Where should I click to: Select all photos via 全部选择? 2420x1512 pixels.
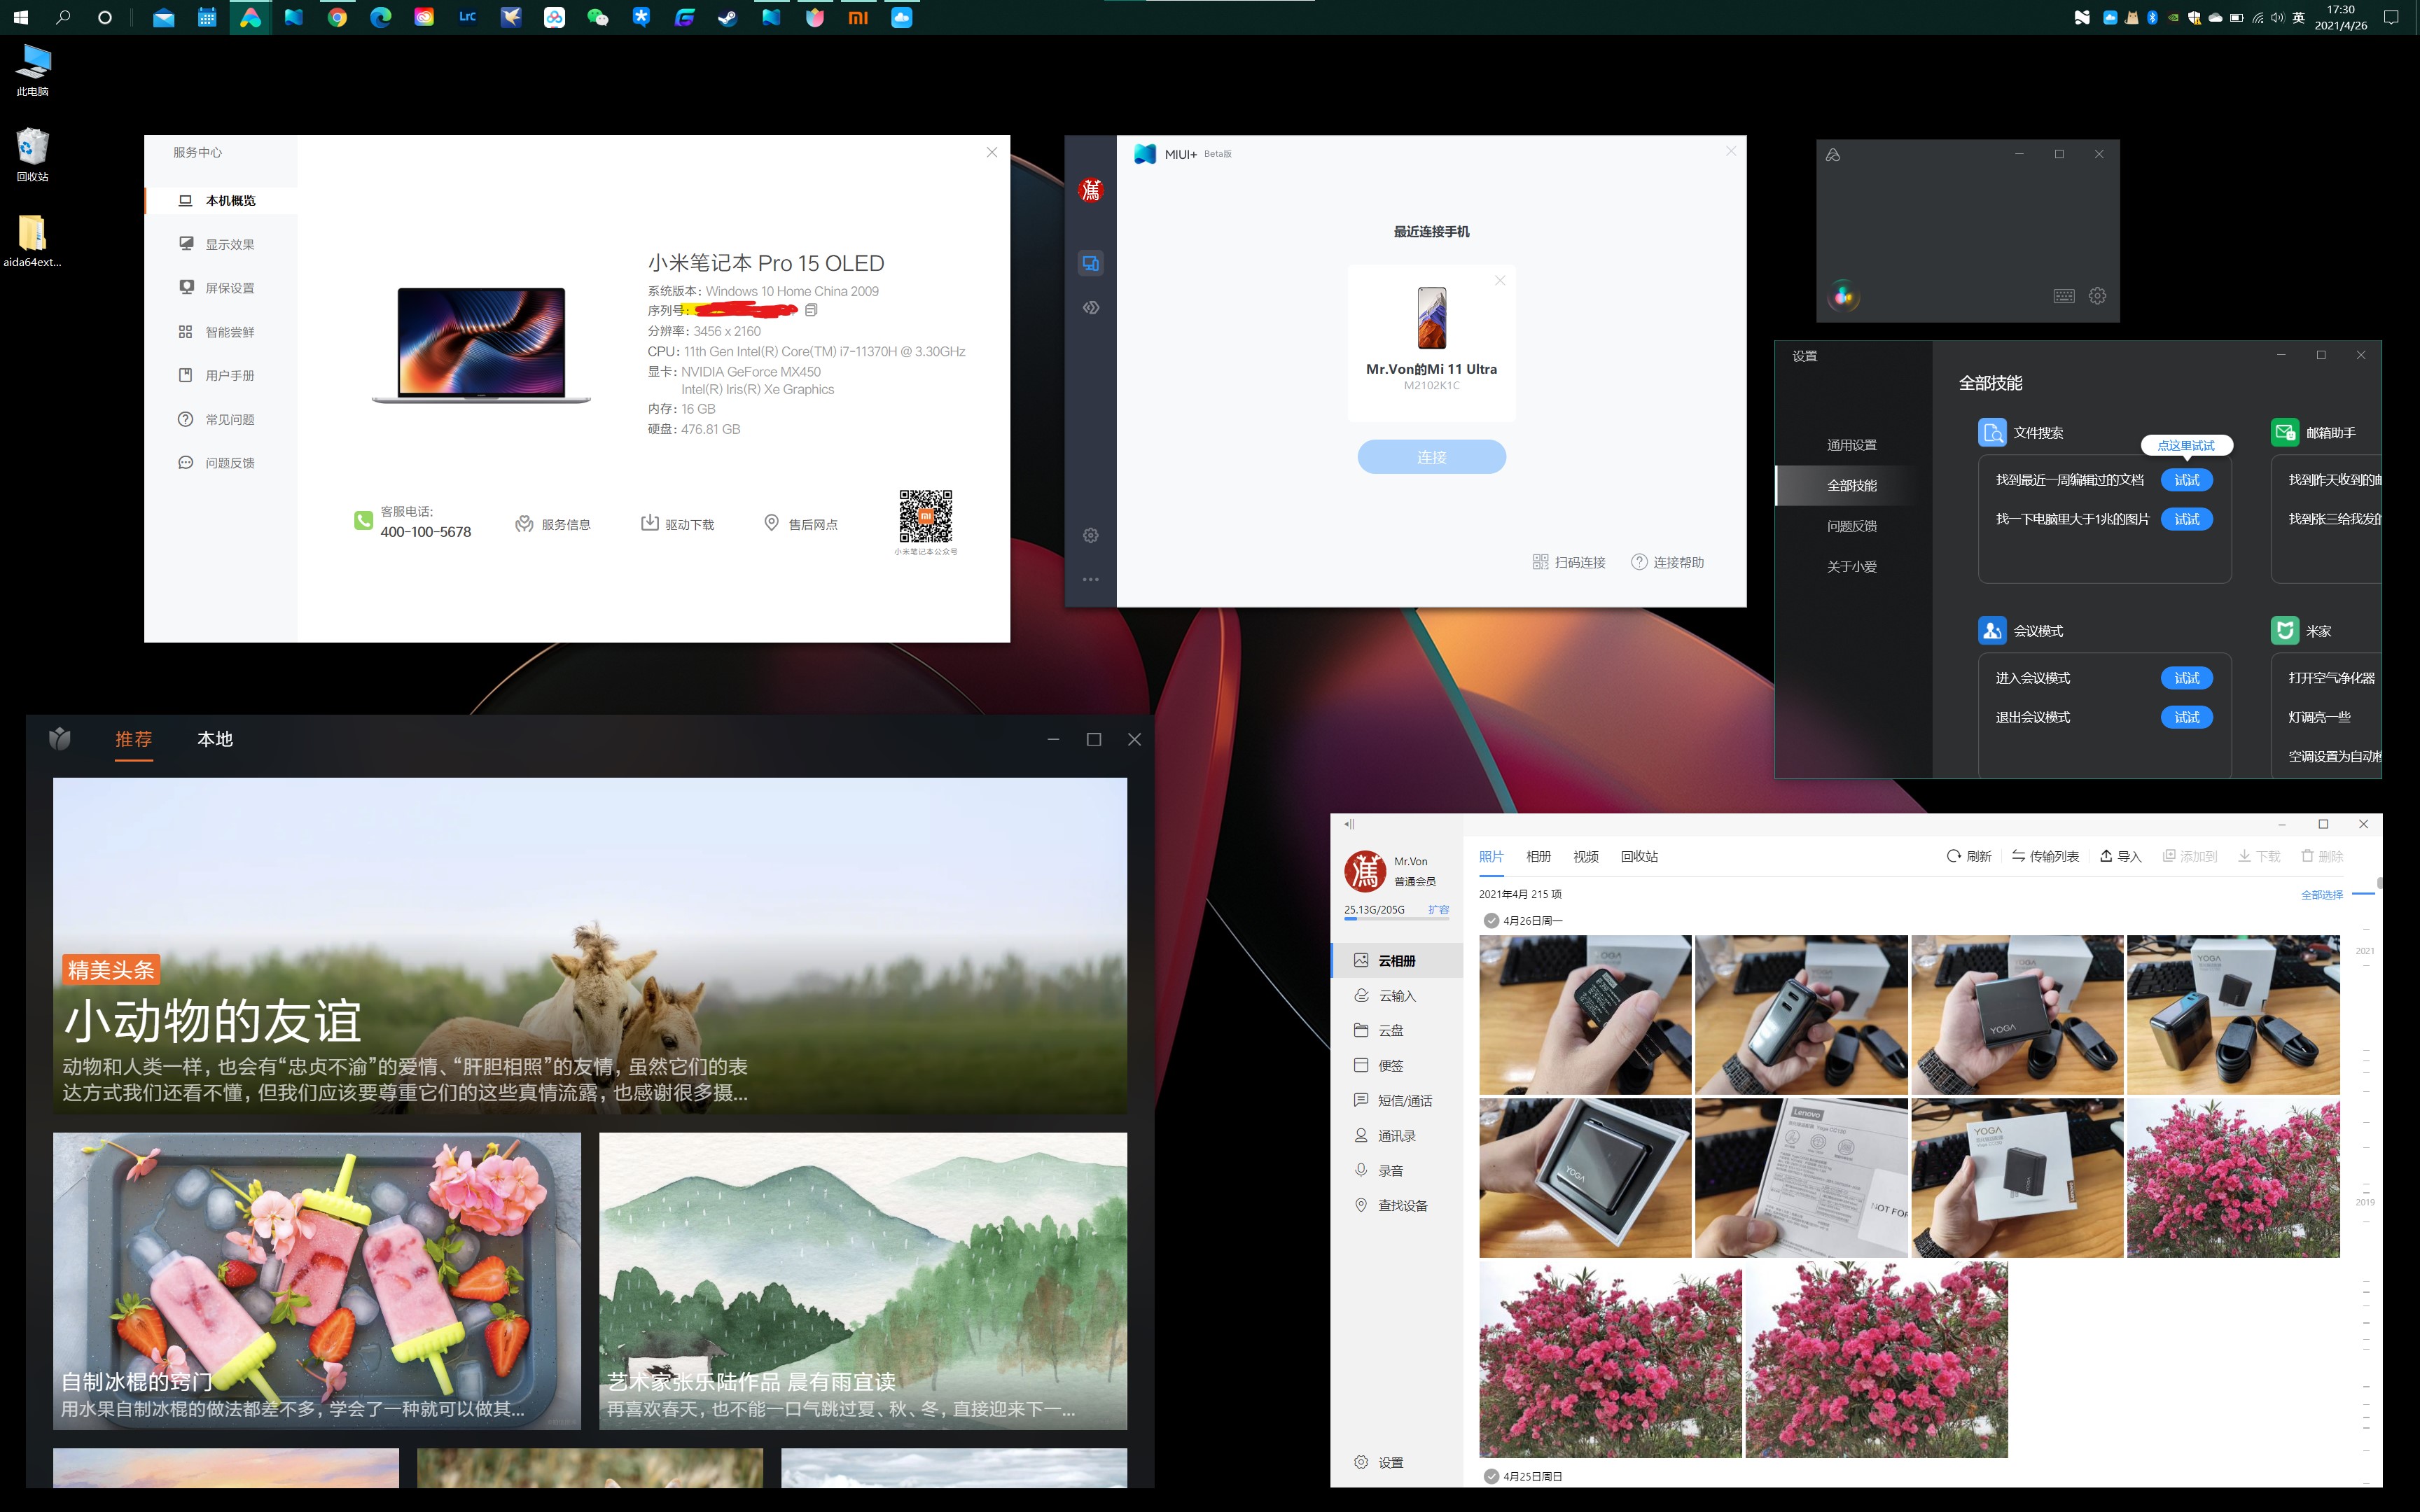point(2321,894)
